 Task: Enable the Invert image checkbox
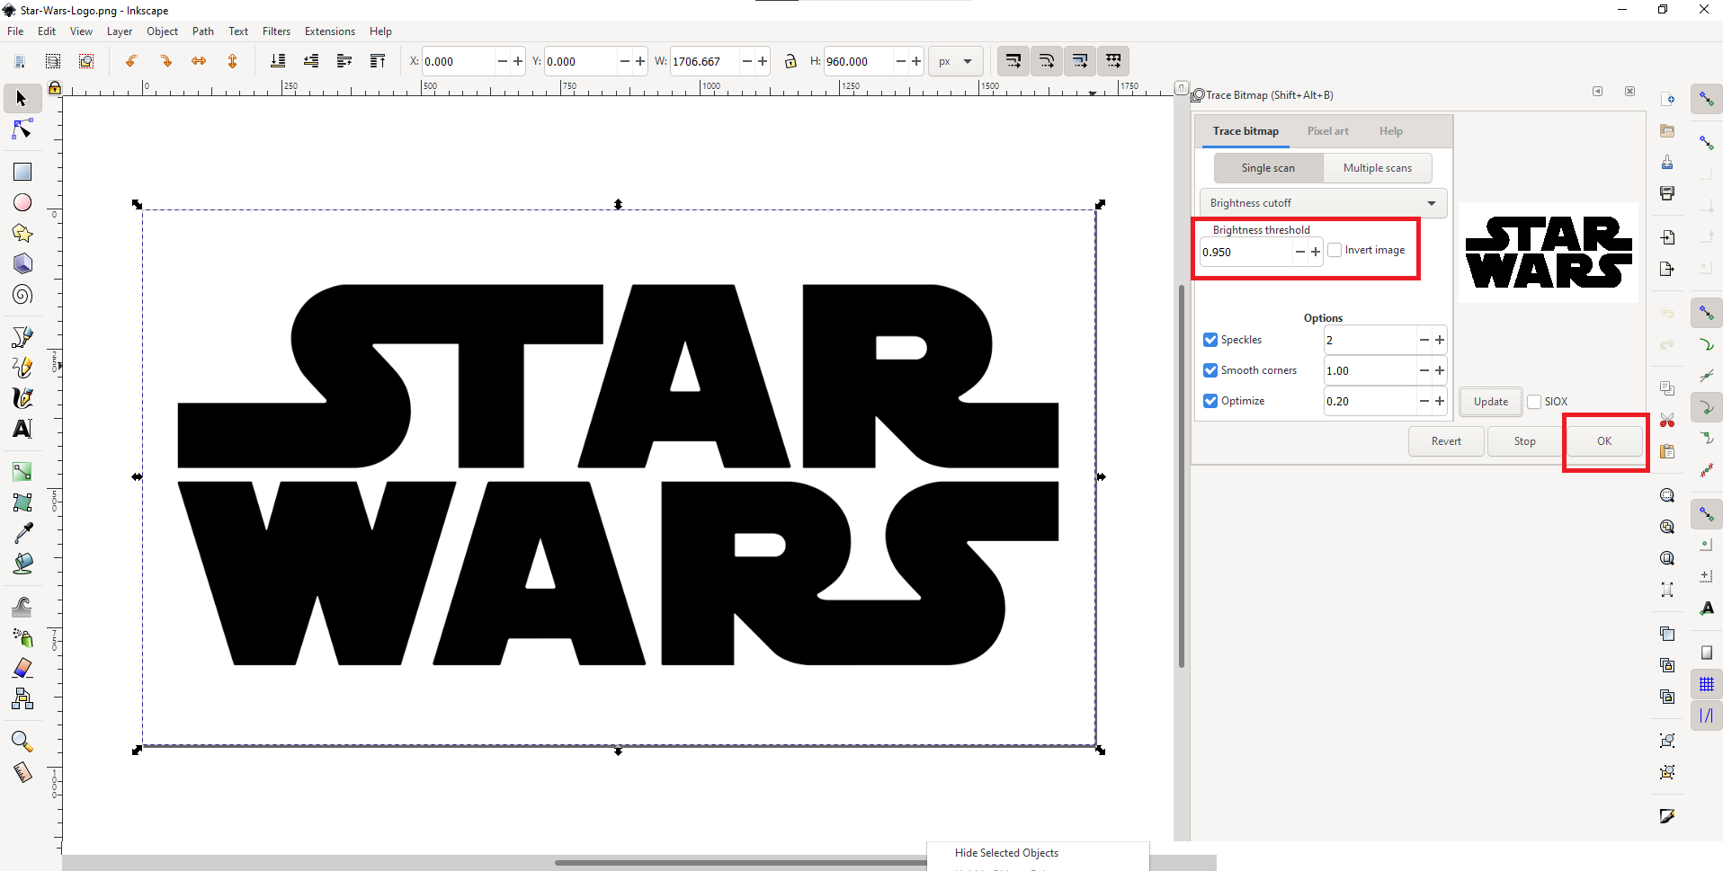click(1335, 250)
